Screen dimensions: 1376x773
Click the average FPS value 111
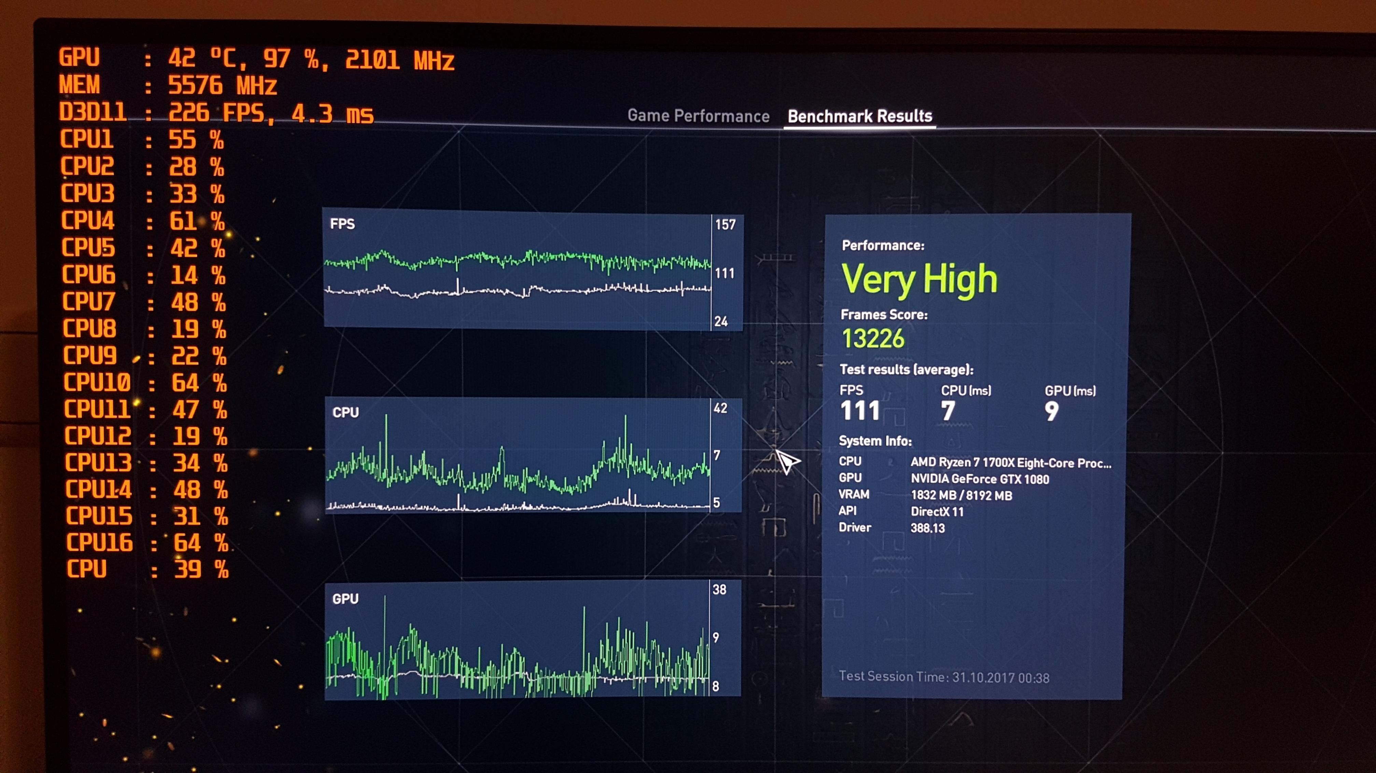pyautogui.click(x=860, y=410)
